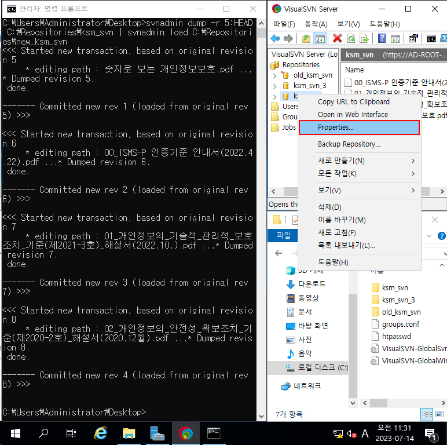This screenshot has height=445, width=447.
Task: Select the ksm_svn_3 repository in tree
Action: tap(310, 86)
